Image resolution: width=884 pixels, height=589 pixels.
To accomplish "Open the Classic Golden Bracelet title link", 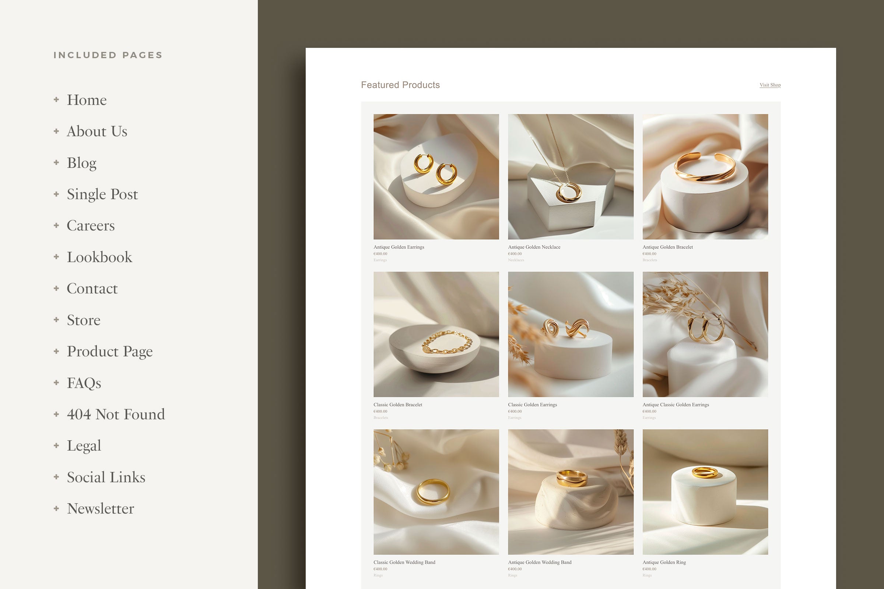I will [x=398, y=405].
